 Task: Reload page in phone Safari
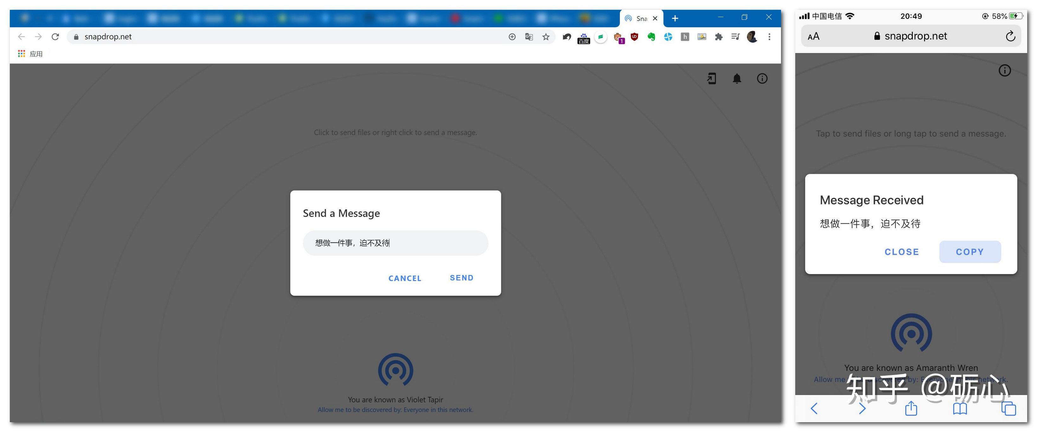tap(1010, 36)
